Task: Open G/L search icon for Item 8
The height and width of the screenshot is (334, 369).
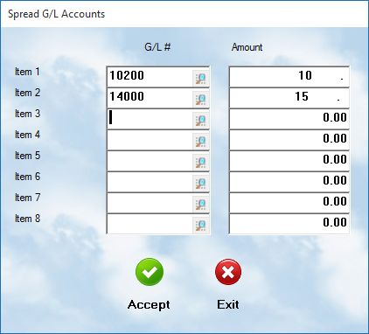Action: pos(200,225)
